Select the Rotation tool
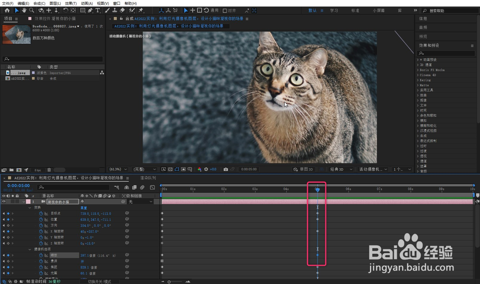Image resolution: width=480 pixels, height=284 pixels. point(65,10)
